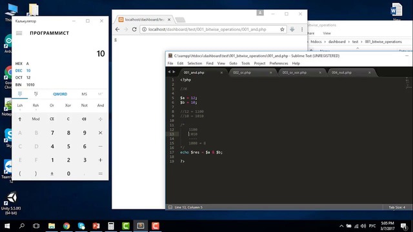Click the divide operator key
The image size is (413, 232).
point(101,119)
